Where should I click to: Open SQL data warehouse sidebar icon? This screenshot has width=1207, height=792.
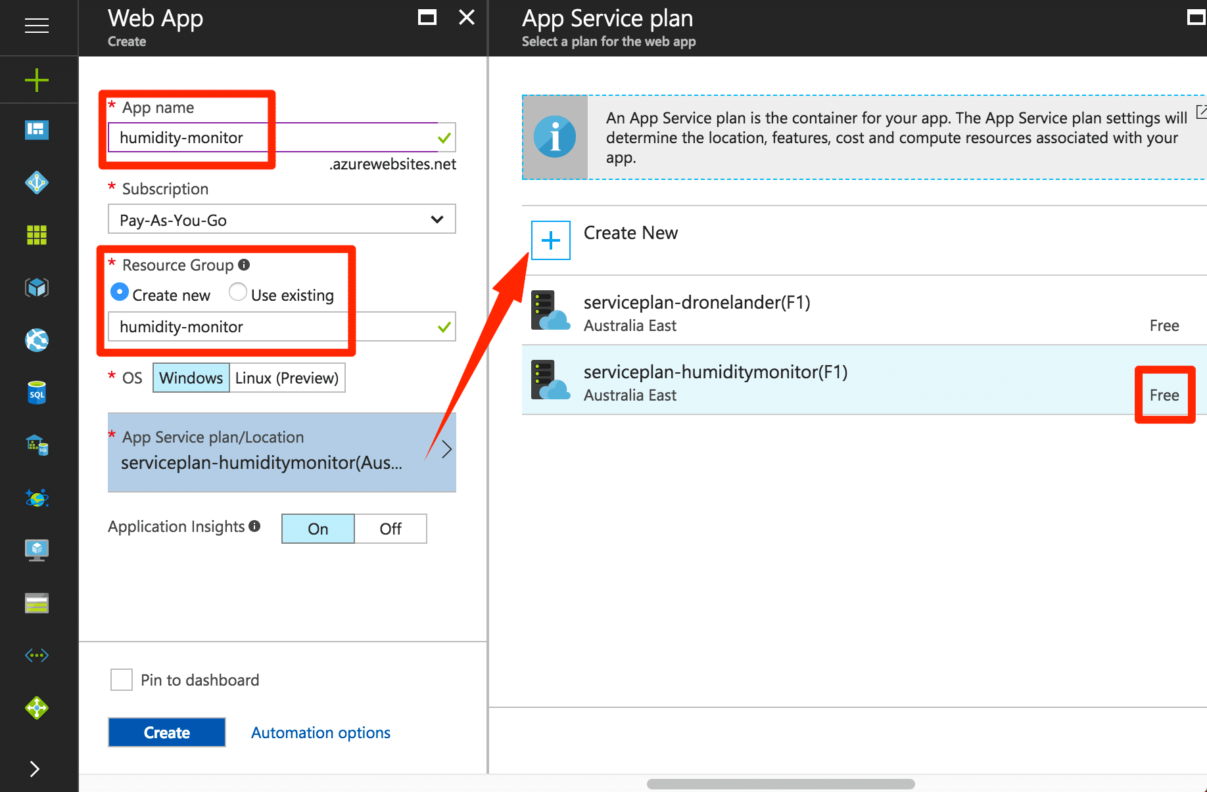pyautogui.click(x=37, y=445)
